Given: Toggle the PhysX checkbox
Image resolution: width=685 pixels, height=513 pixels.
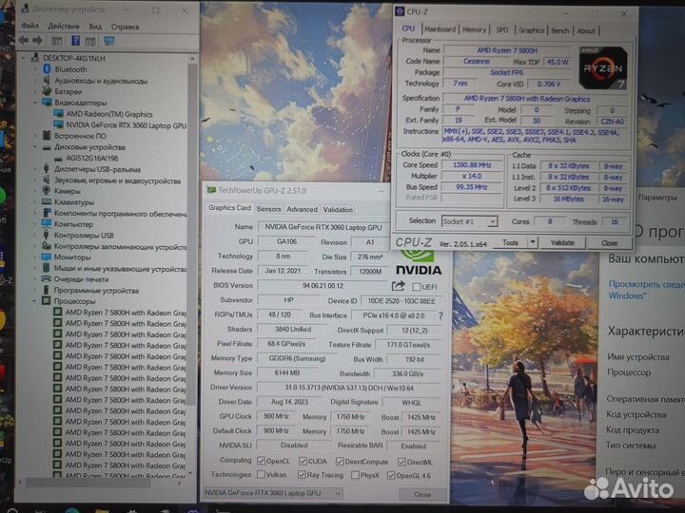Looking at the screenshot, I should (355, 475).
